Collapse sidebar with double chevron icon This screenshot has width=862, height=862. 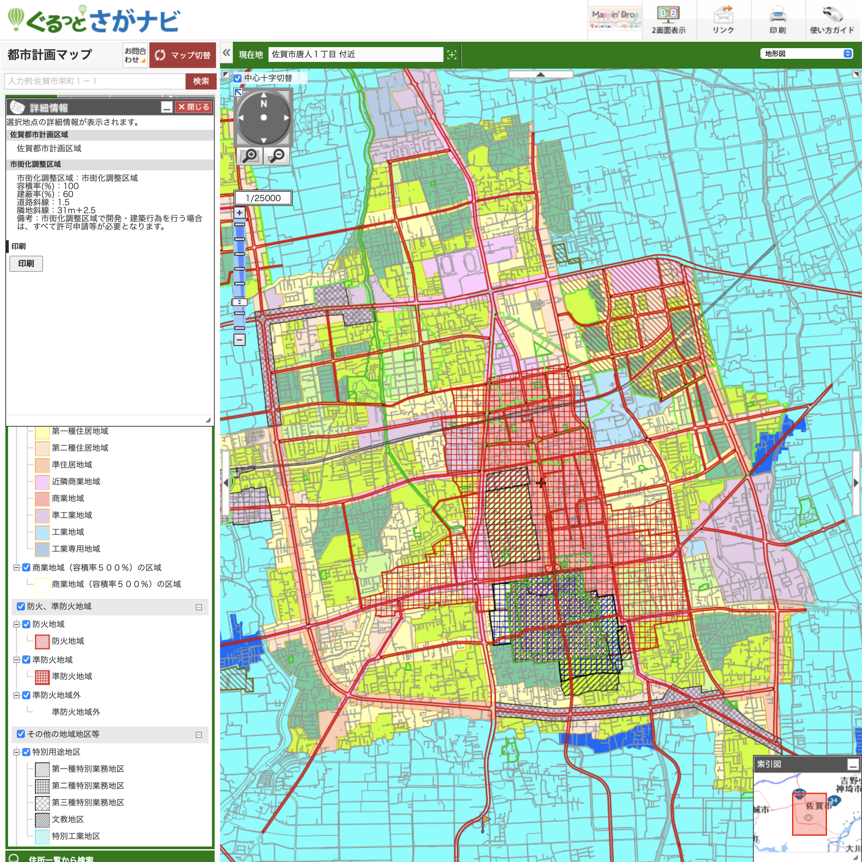(x=227, y=52)
